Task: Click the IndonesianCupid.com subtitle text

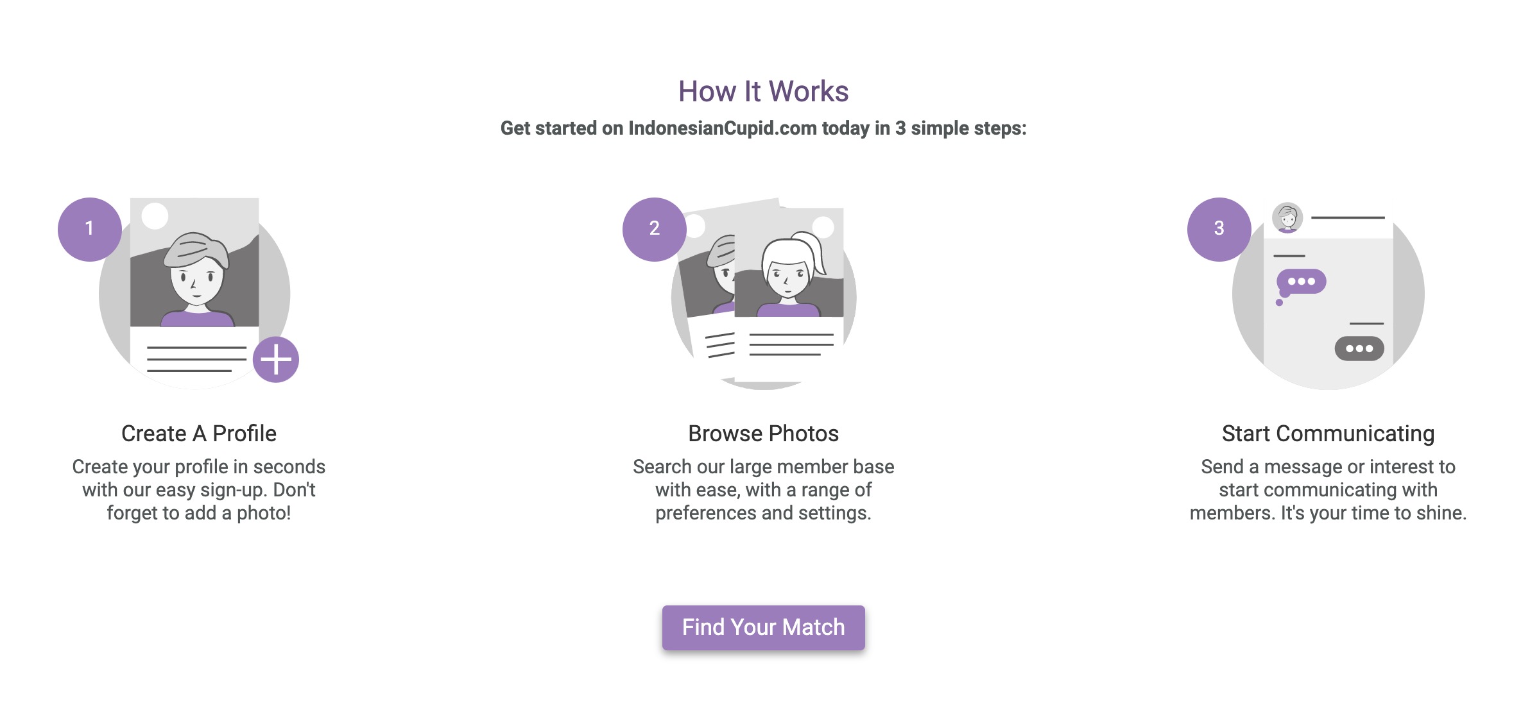Action: tap(763, 128)
